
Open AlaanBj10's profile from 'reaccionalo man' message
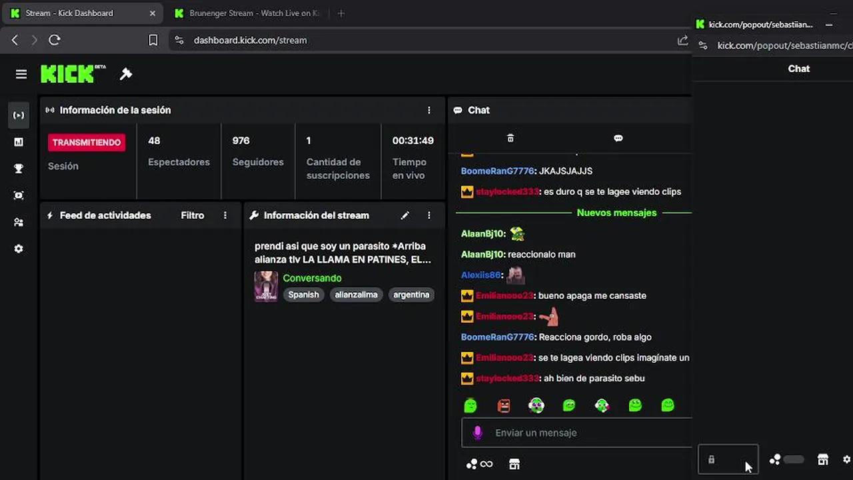point(482,254)
